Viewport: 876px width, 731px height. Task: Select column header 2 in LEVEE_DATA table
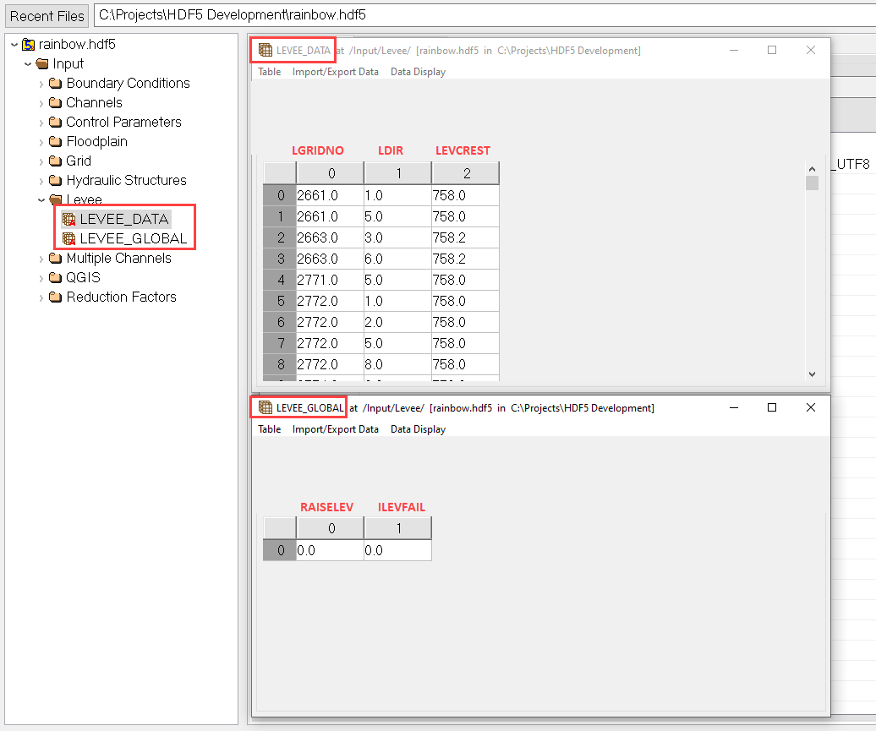pyautogui.click(x=465, y=173)
